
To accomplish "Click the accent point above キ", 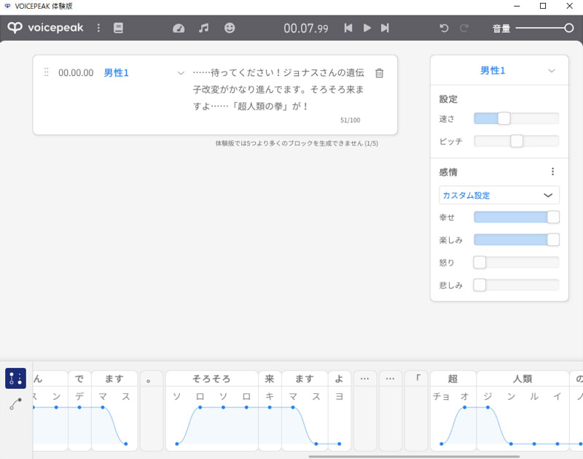I will tap(270, 407).
